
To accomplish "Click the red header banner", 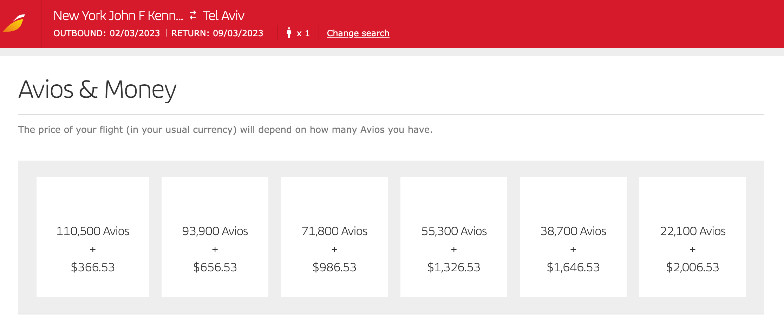I will point(562,23).
